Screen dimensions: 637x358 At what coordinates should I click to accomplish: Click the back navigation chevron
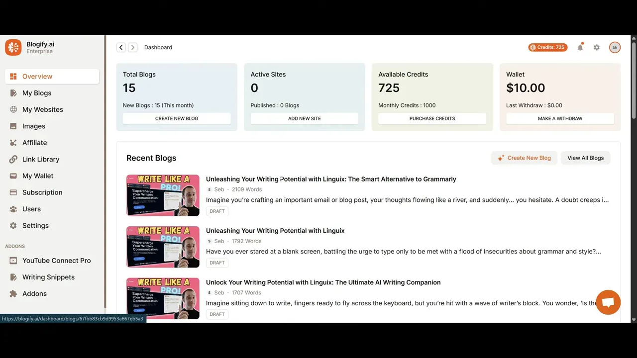tap(121, 47)
